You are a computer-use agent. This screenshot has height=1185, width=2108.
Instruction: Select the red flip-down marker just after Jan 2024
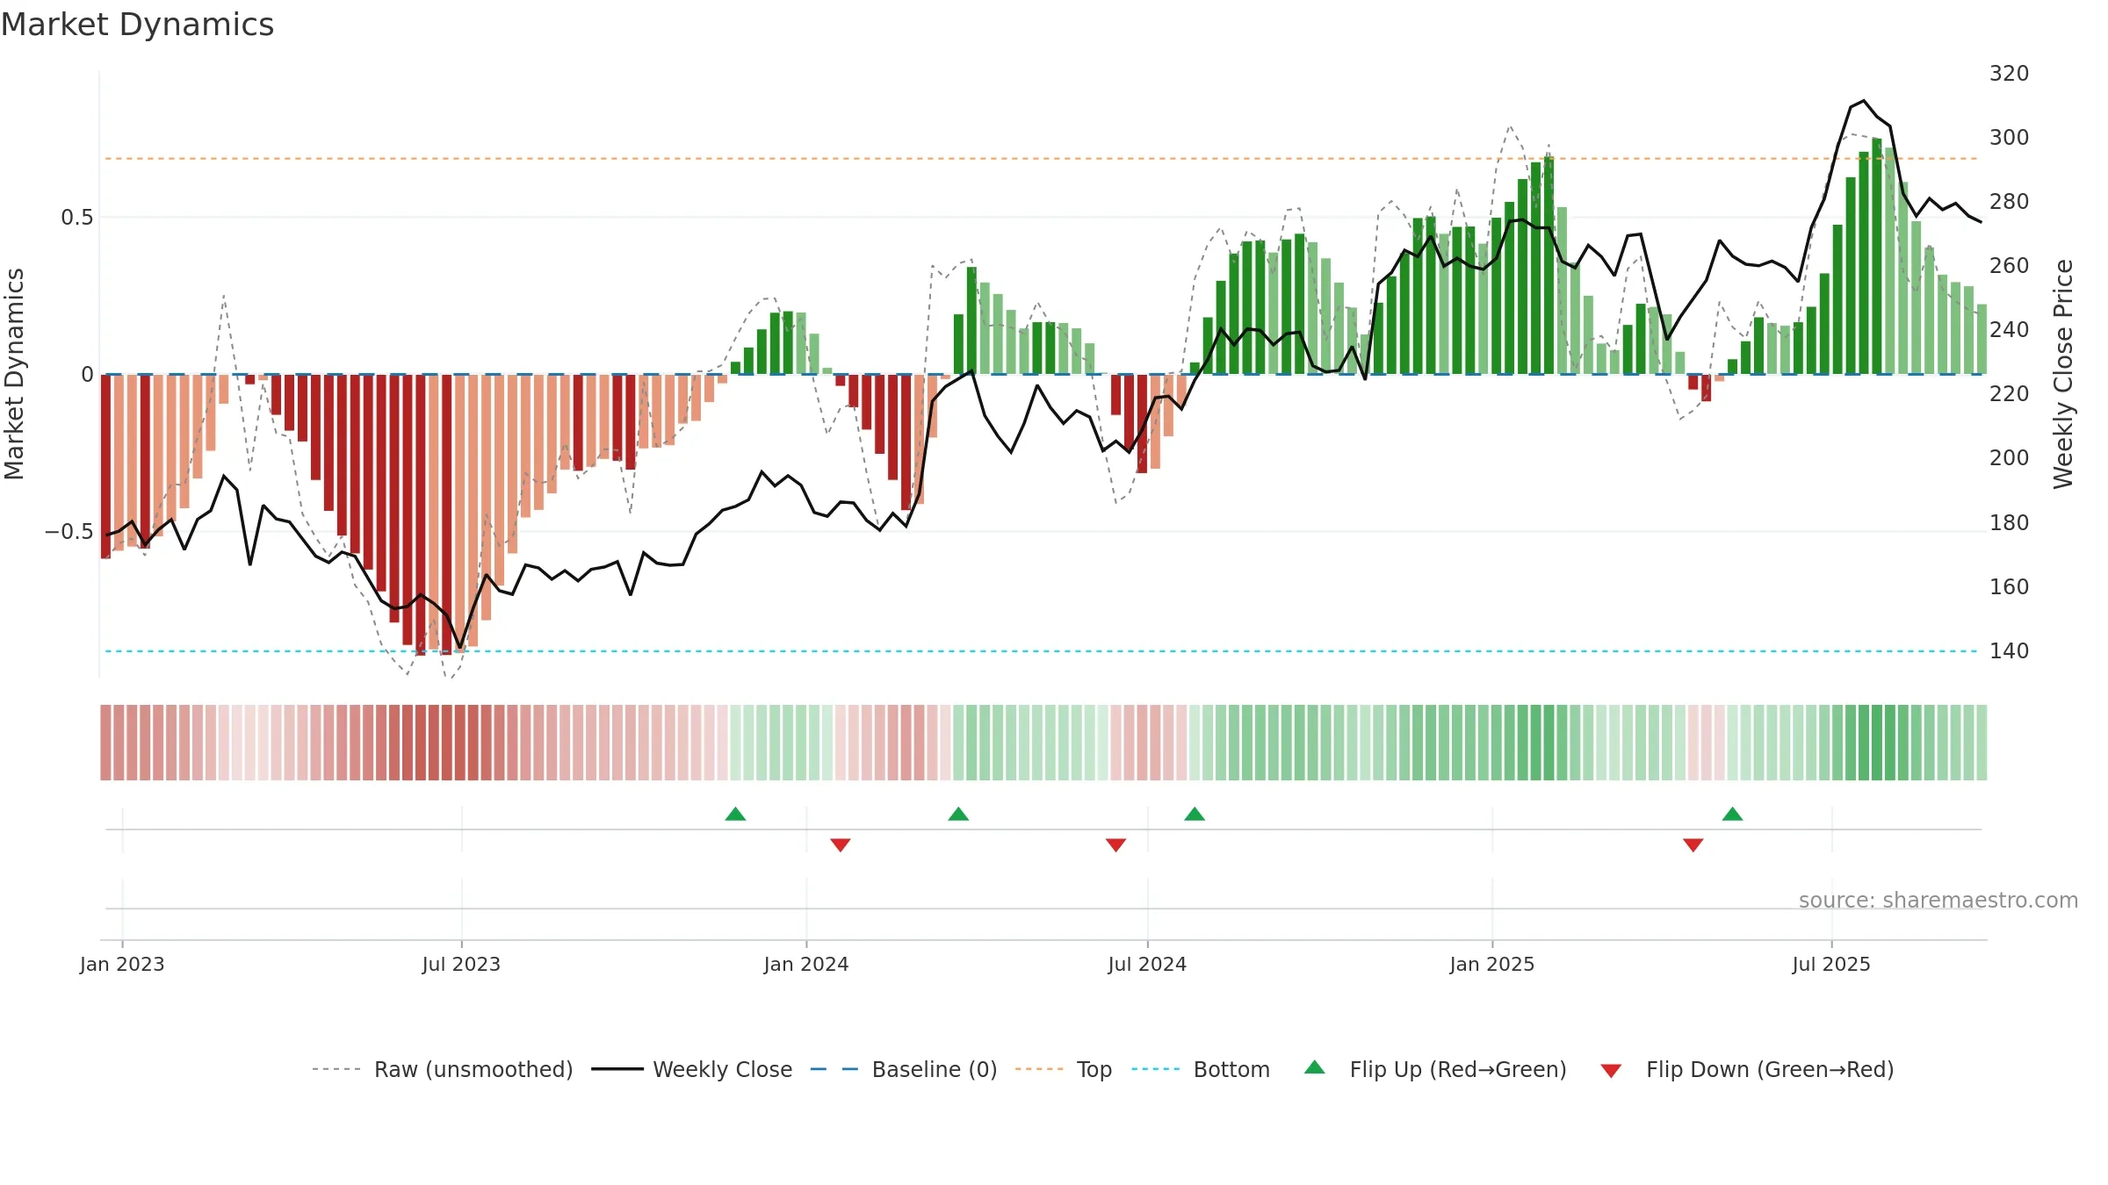[841, 845]
